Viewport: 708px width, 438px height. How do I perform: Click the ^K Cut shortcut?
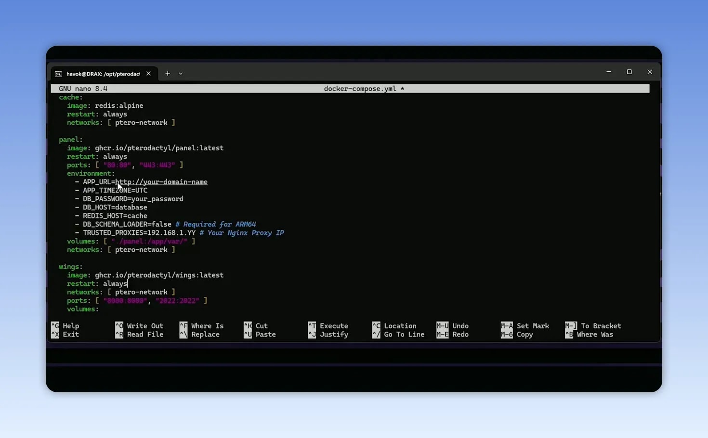tap(256, 326)
